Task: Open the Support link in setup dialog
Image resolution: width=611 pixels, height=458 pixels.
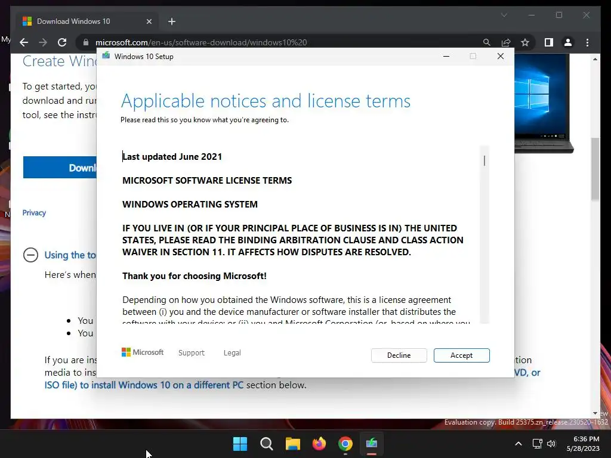Action: tap(192, 353)
